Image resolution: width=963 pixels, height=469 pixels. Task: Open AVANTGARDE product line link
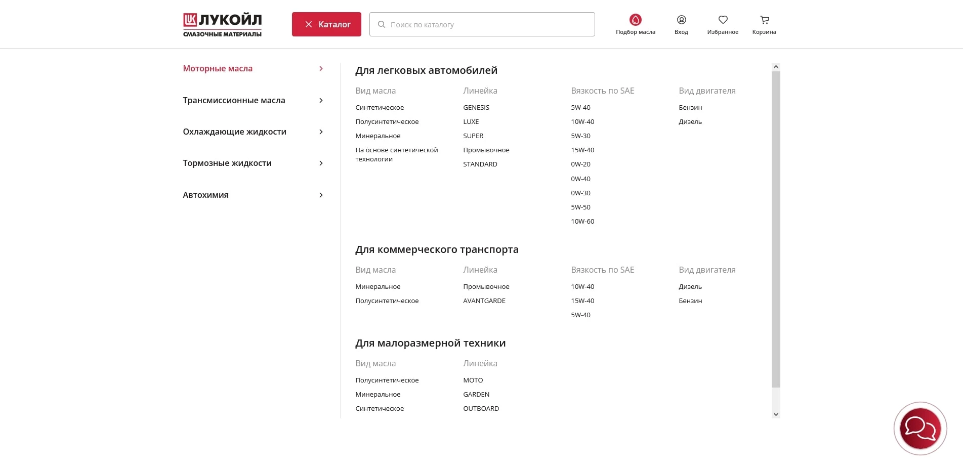pos(484,301)
